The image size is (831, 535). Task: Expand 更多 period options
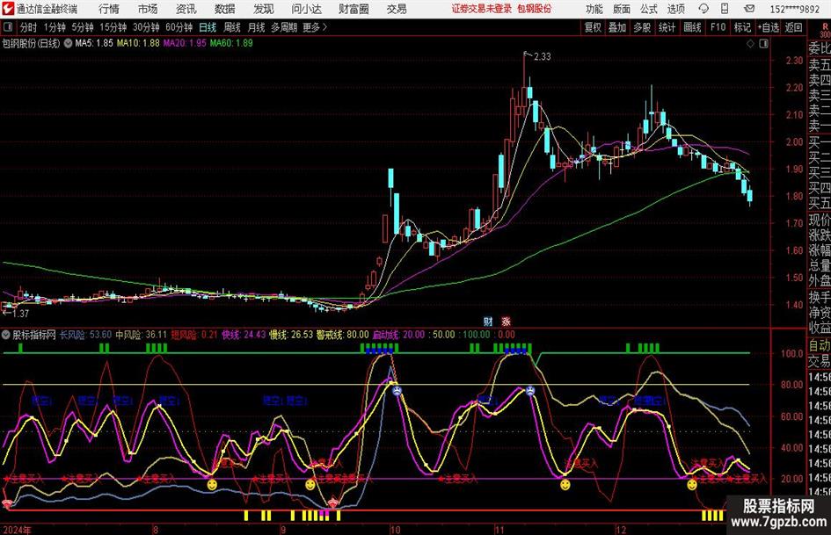point(315,27)
